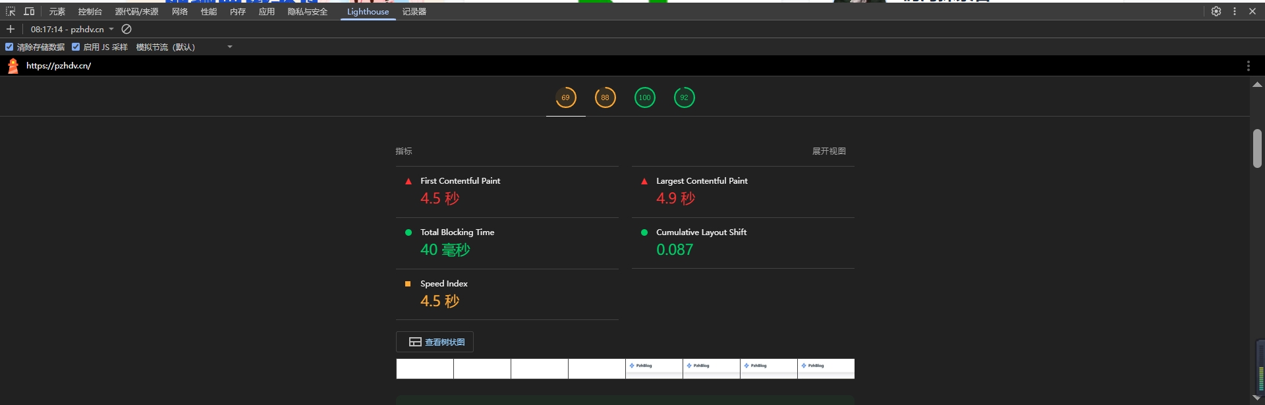Open DevTools three-dot customize menu

[1235, 11]
